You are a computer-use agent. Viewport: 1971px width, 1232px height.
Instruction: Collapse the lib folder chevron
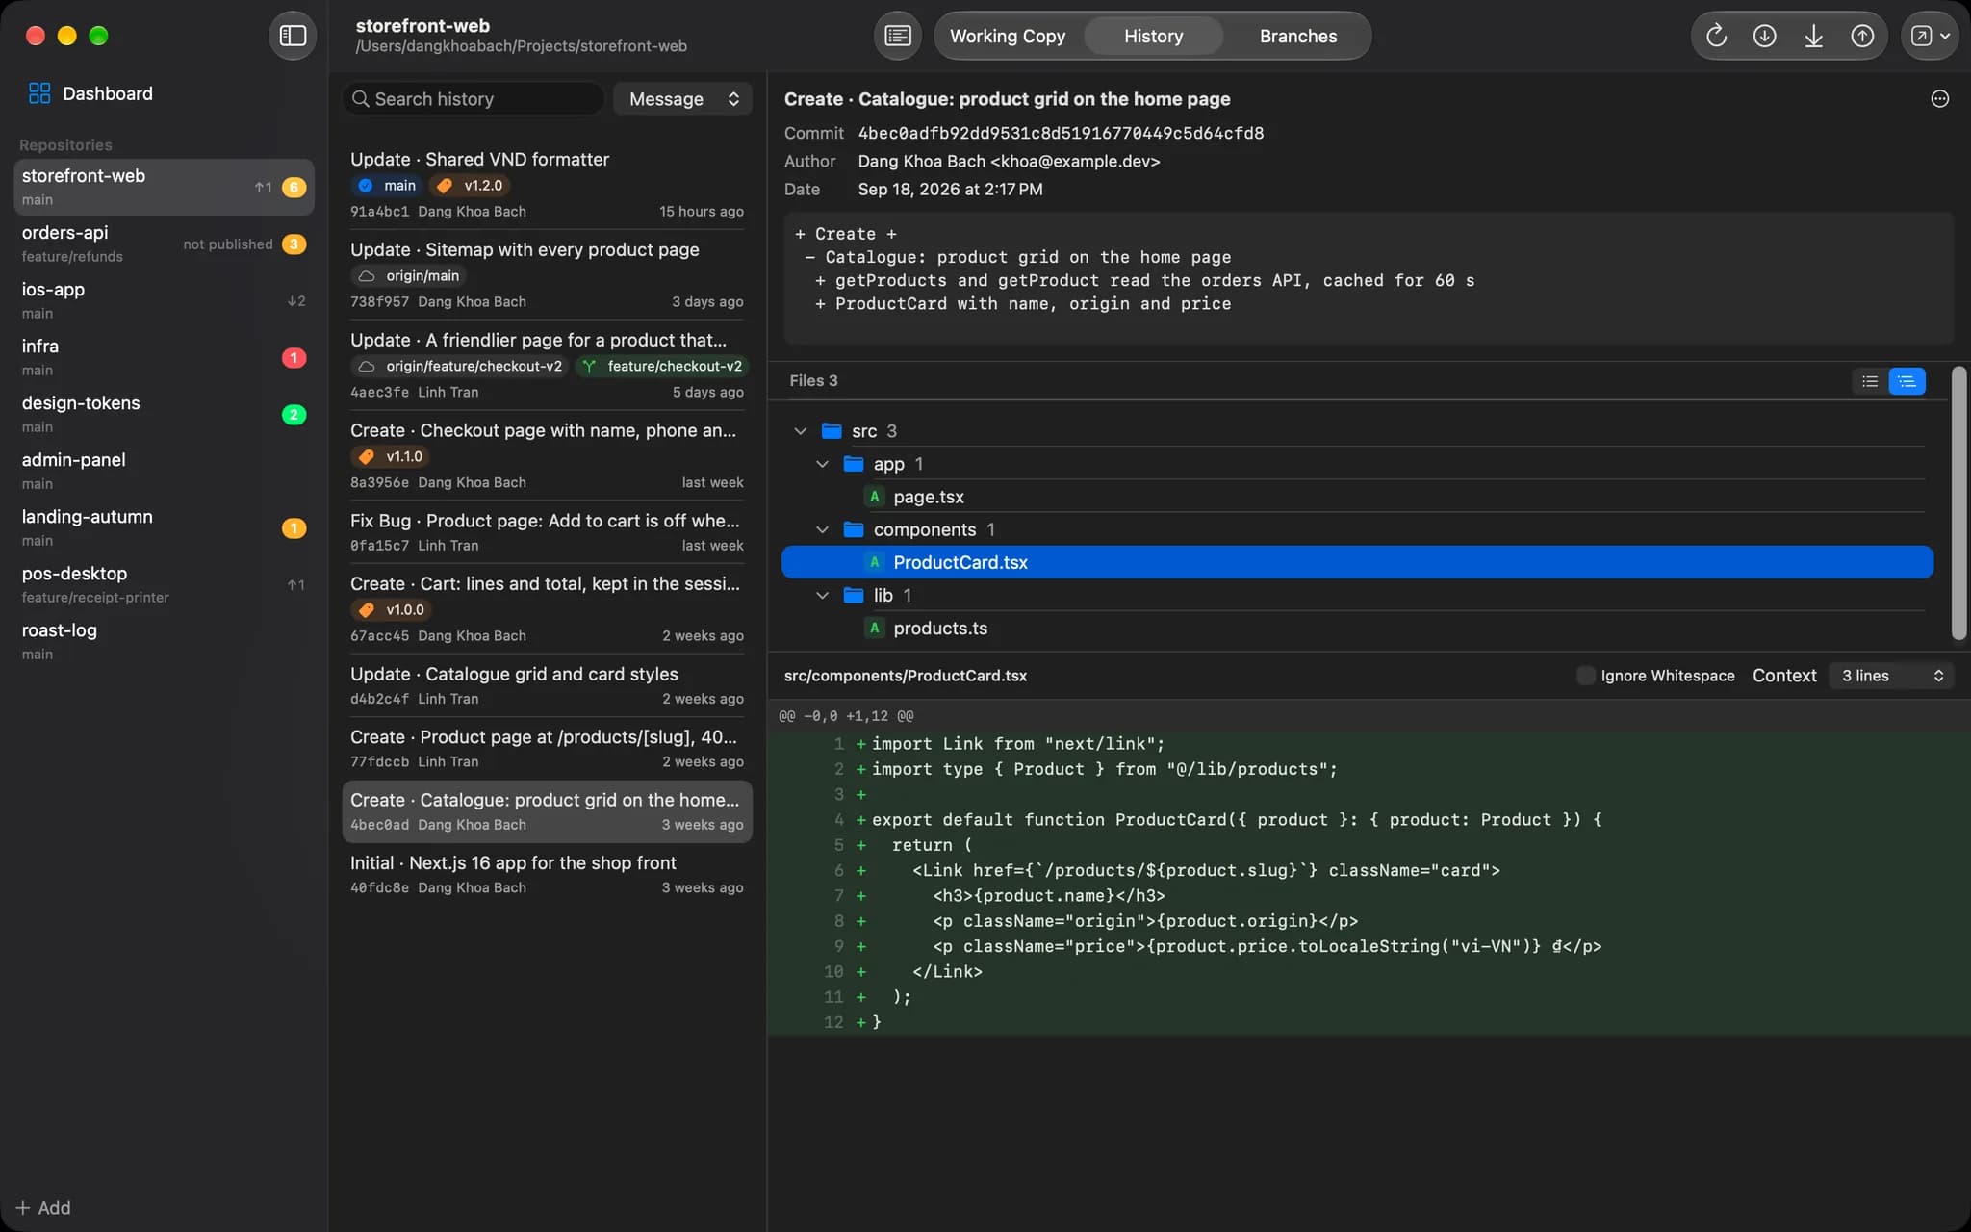(x=822, y=595)
